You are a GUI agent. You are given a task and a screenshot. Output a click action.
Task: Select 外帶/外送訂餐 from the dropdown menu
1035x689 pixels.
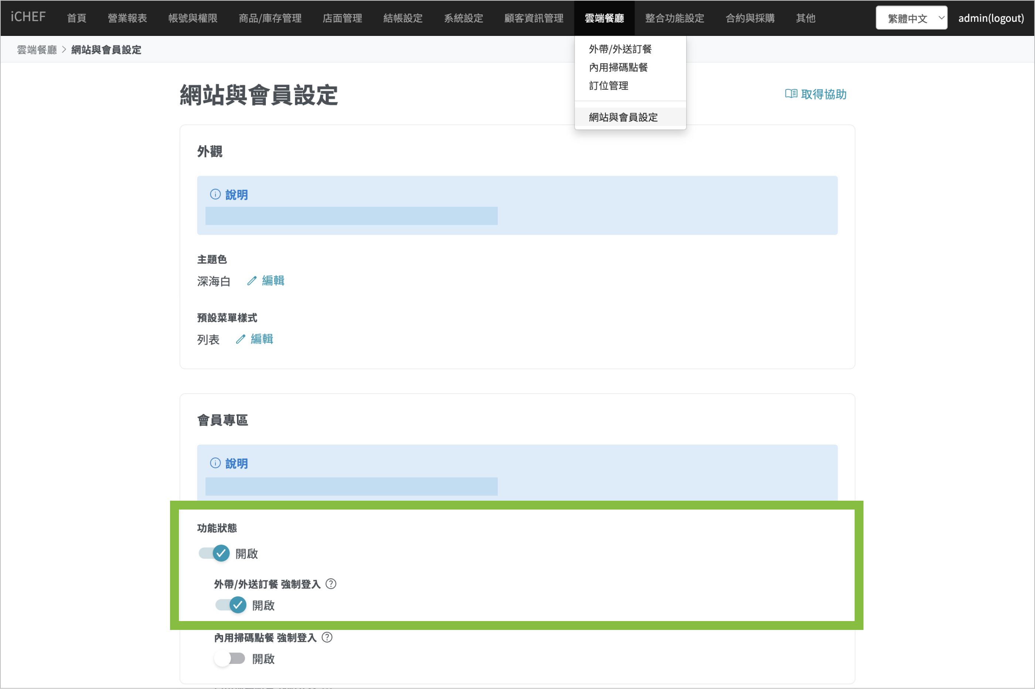pyautogui.click(x=620, y=49)
